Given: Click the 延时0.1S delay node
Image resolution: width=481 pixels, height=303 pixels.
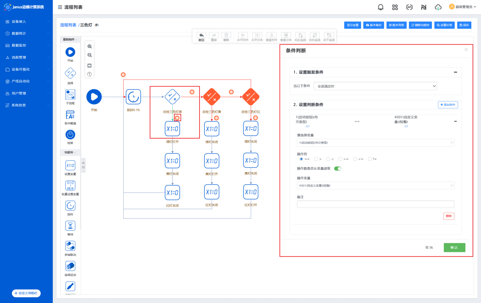Looking at the screenshot, I should [x=133, y=97].
